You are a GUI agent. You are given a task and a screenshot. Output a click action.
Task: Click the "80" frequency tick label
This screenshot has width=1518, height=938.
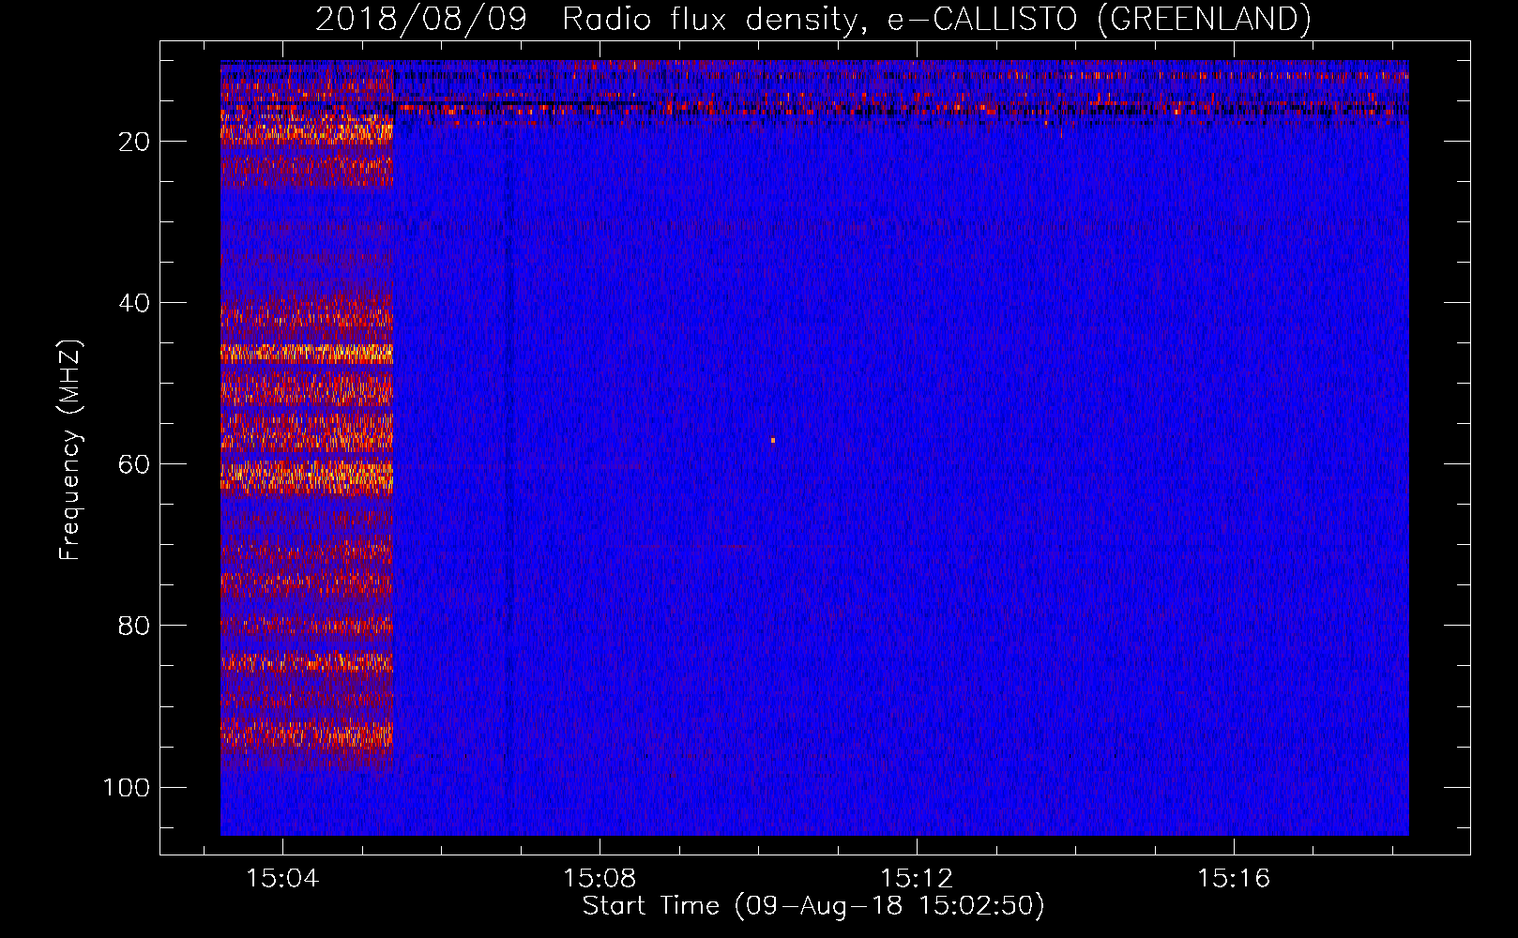coord(134,626)
